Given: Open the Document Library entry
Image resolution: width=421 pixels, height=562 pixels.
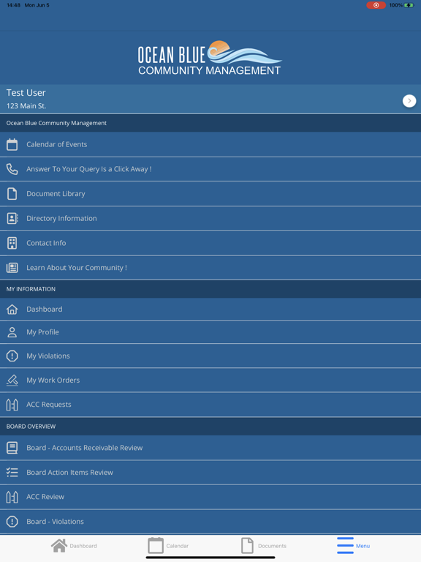Looking at the screenshot, I should coord(210,193).
